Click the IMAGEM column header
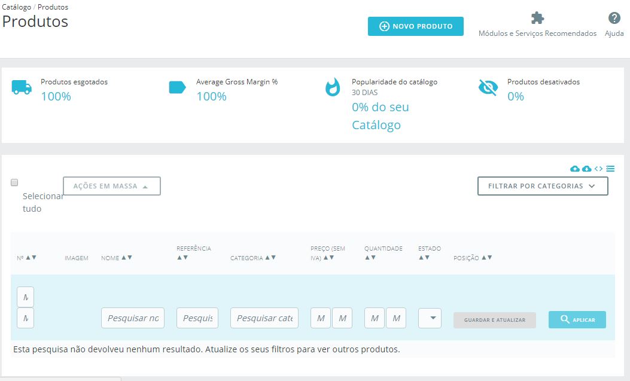 [x=77, y=258]
